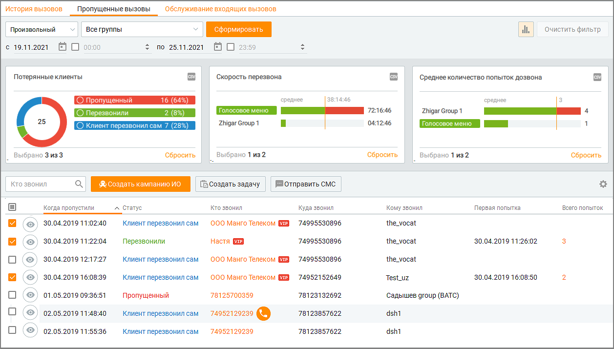Switch to История вызовов tab
Image resolution: width=614 pixels, height=349 pixels.
pyautogui.click(x=34, y=9)
